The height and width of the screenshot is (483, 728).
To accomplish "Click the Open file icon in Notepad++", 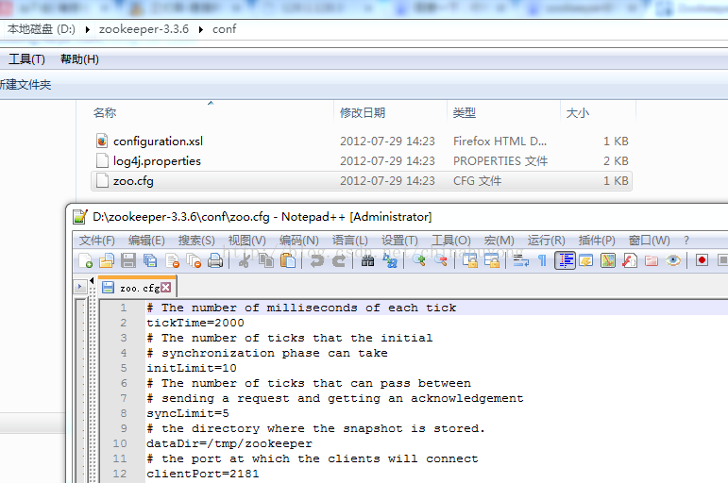I will point(107,260).
